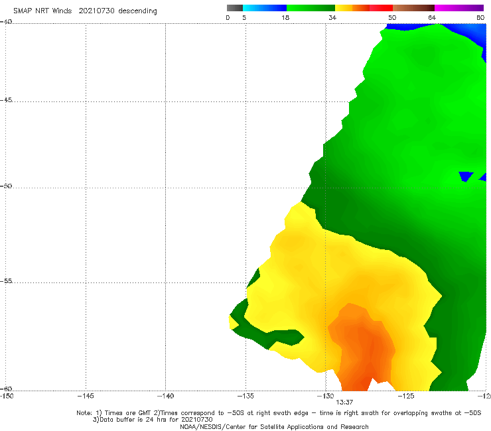Click the latitude axis label '-45'
This screenshot has height=431, width=491.
[x=6, y=100]
